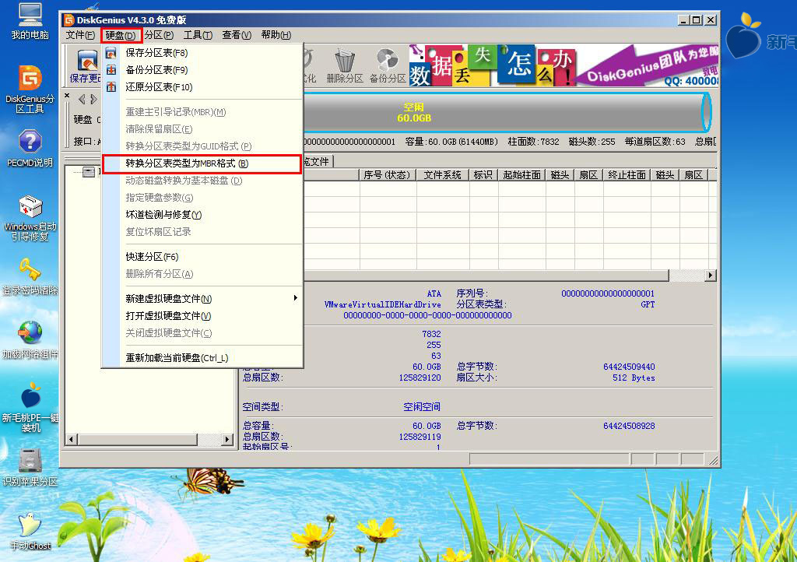Launch 手动Ghost desktop icon
Viewport: 797px width, 562px height.
[30, 532]
